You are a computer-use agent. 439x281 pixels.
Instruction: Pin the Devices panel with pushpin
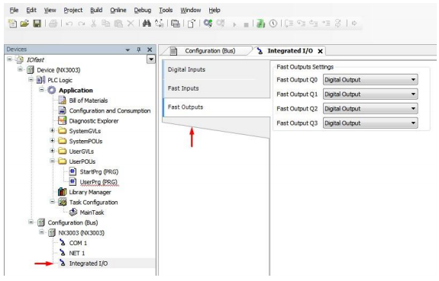(138, 49)
